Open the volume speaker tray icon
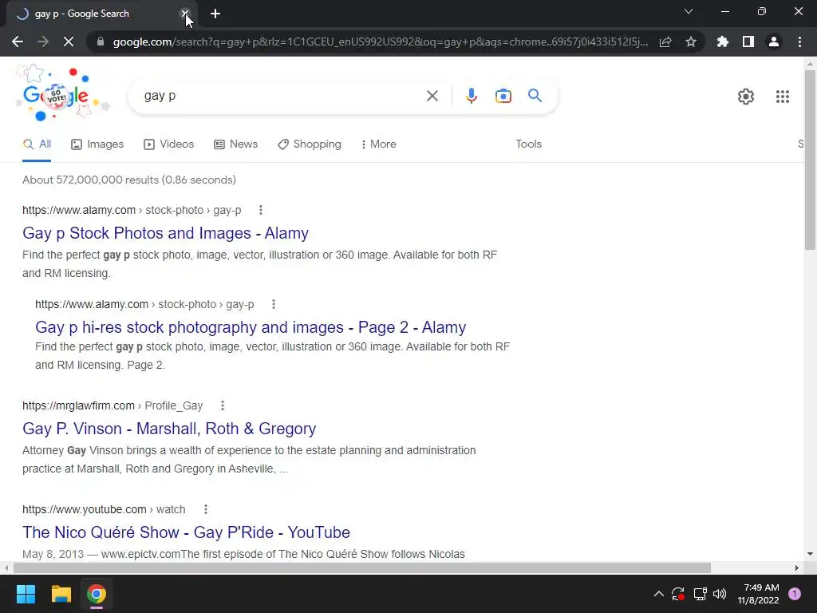This screenshot has width=817, height=613. coord(720,594)
